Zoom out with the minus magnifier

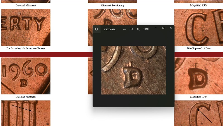click(132, 29)
